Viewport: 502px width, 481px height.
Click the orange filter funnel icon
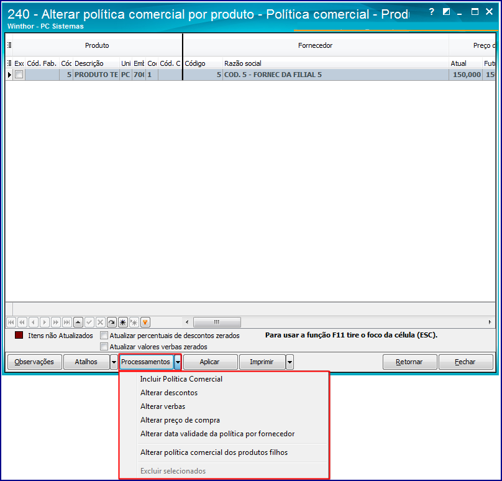(x=145, y=322)
